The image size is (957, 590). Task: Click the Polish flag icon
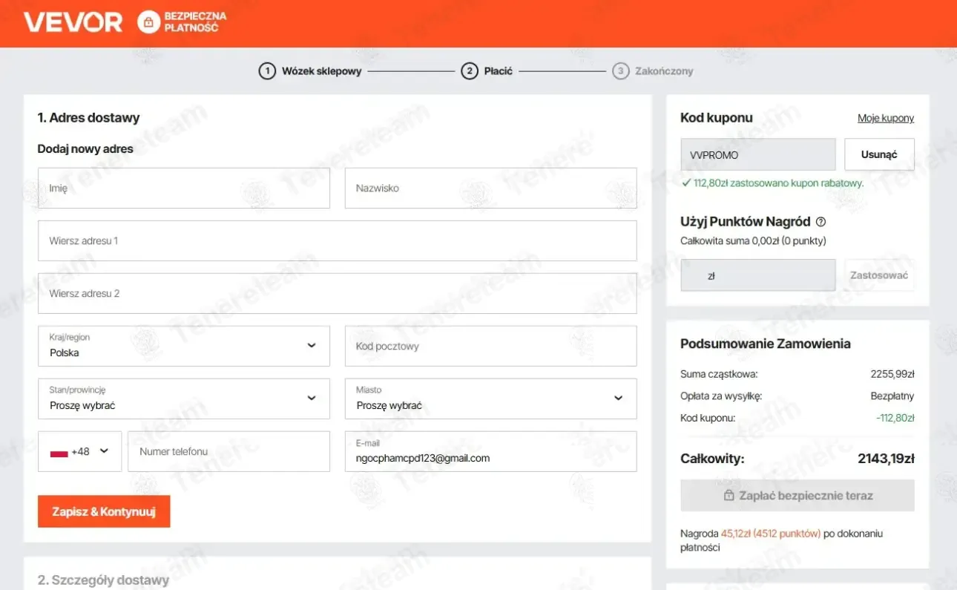tap(59, 452)
